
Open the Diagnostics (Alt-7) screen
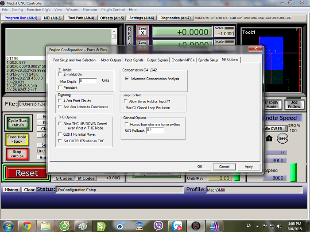pyautogui.click(x=175, y=18)
